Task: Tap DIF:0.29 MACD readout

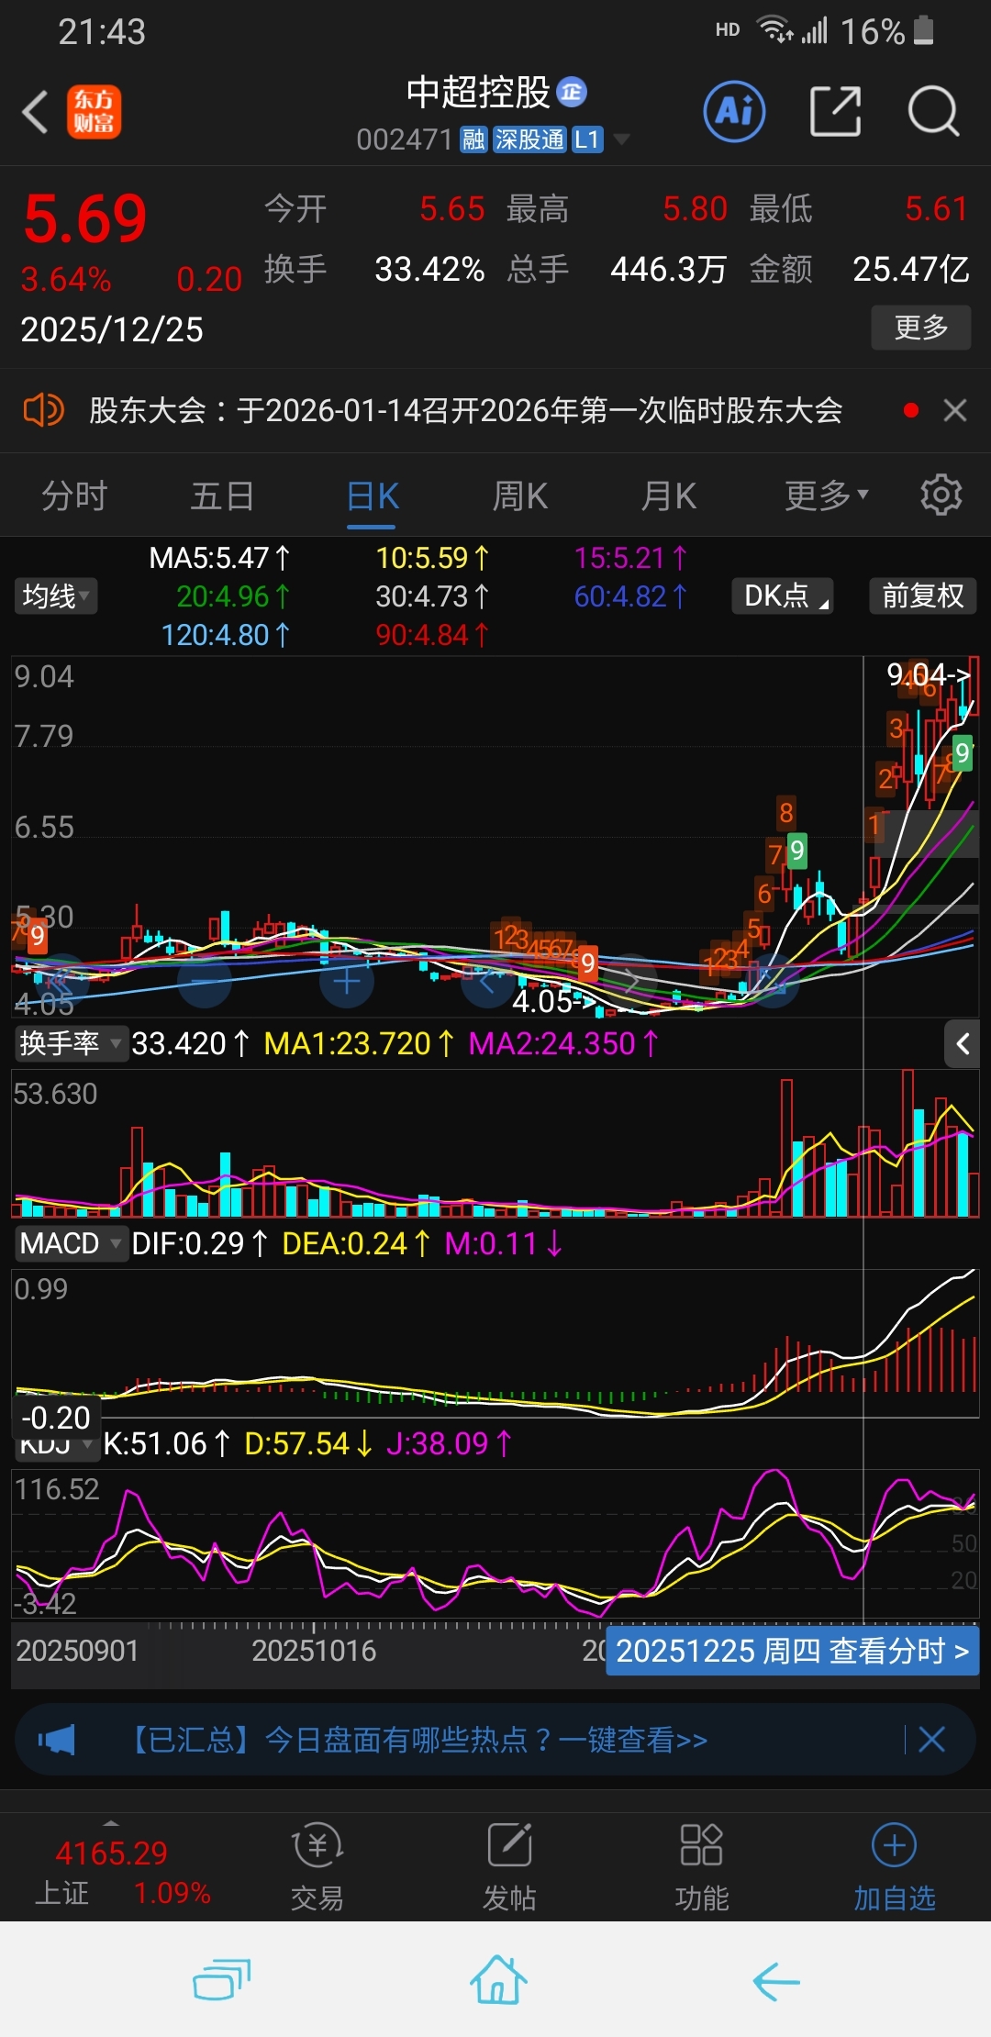Action: coord(199,1243)
